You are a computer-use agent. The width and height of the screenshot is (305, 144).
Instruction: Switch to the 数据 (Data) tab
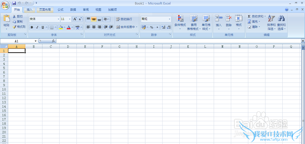pos(73,9)
